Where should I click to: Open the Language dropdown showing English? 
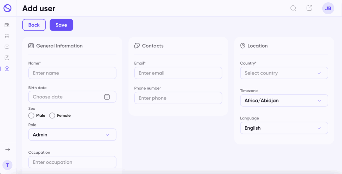284,128
